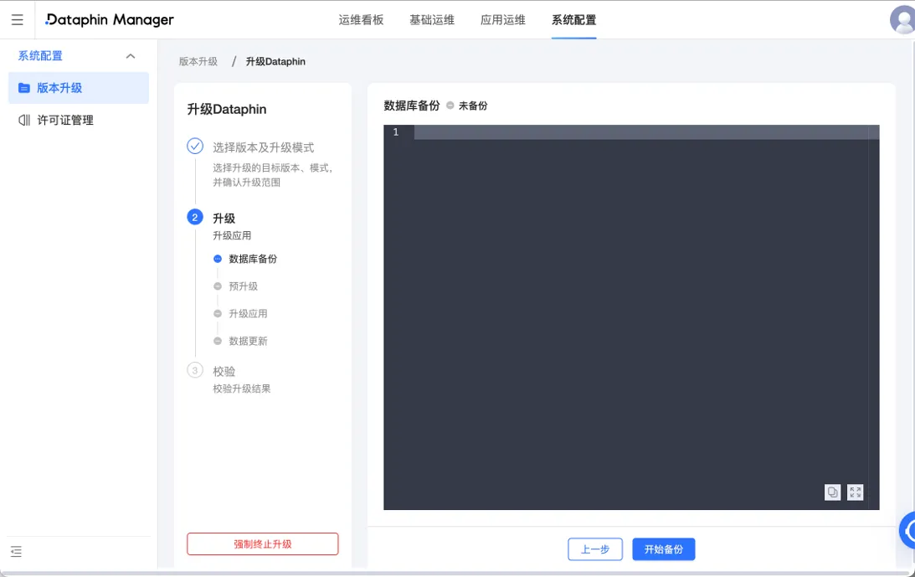This screenshot has height=577, width=915.
Task: Click the Dataphin Manager logo
Action: 110,20
